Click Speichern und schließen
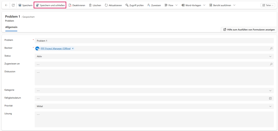 50,5
